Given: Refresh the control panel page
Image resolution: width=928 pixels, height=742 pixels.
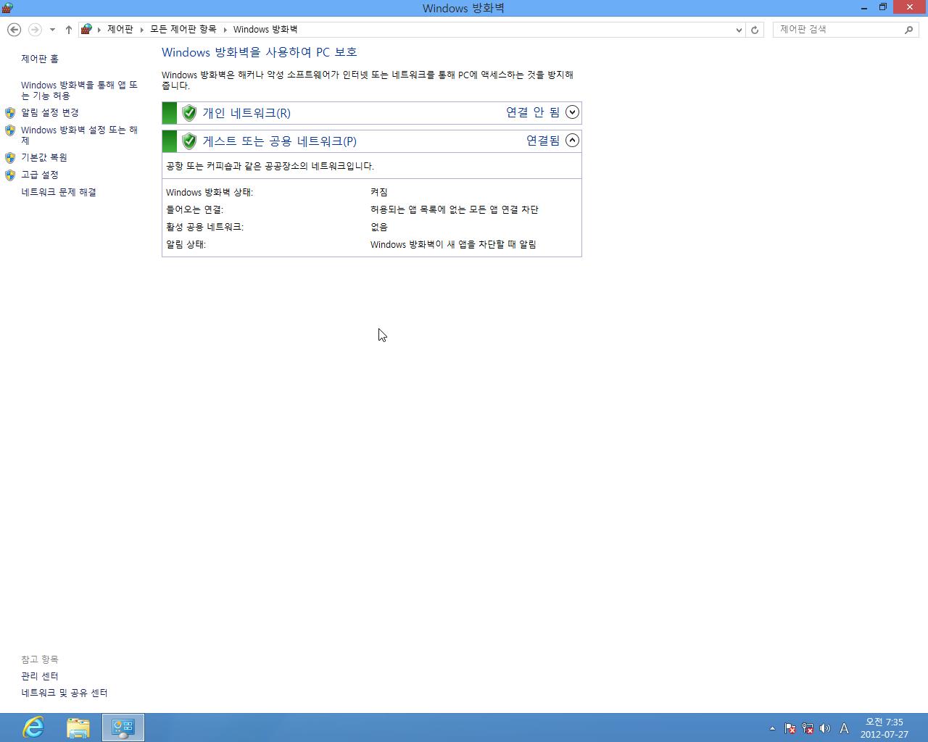Looking at the screenshot, I should pos(755,30).
